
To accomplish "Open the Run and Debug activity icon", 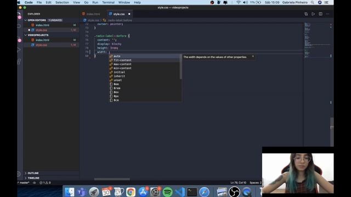I will (19, 50).
